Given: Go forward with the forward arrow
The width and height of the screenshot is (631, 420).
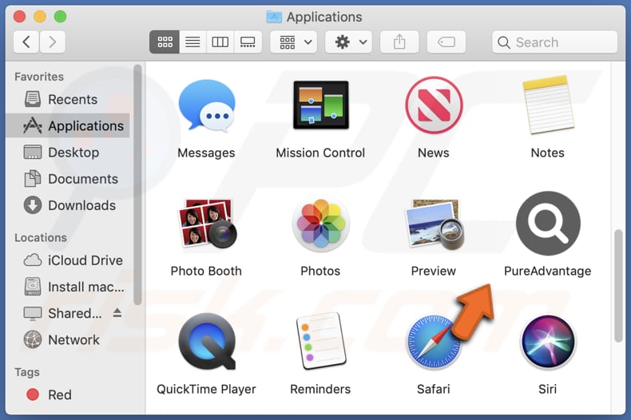Looking at the screenshot, I should pyautogui.click(x=52, y=42).
